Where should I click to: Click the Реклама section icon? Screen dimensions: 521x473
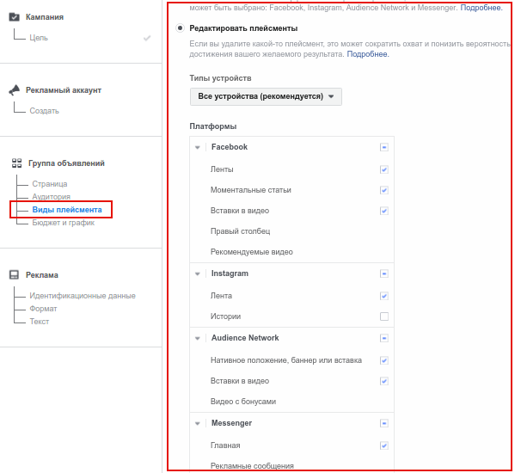click(14, 275)
